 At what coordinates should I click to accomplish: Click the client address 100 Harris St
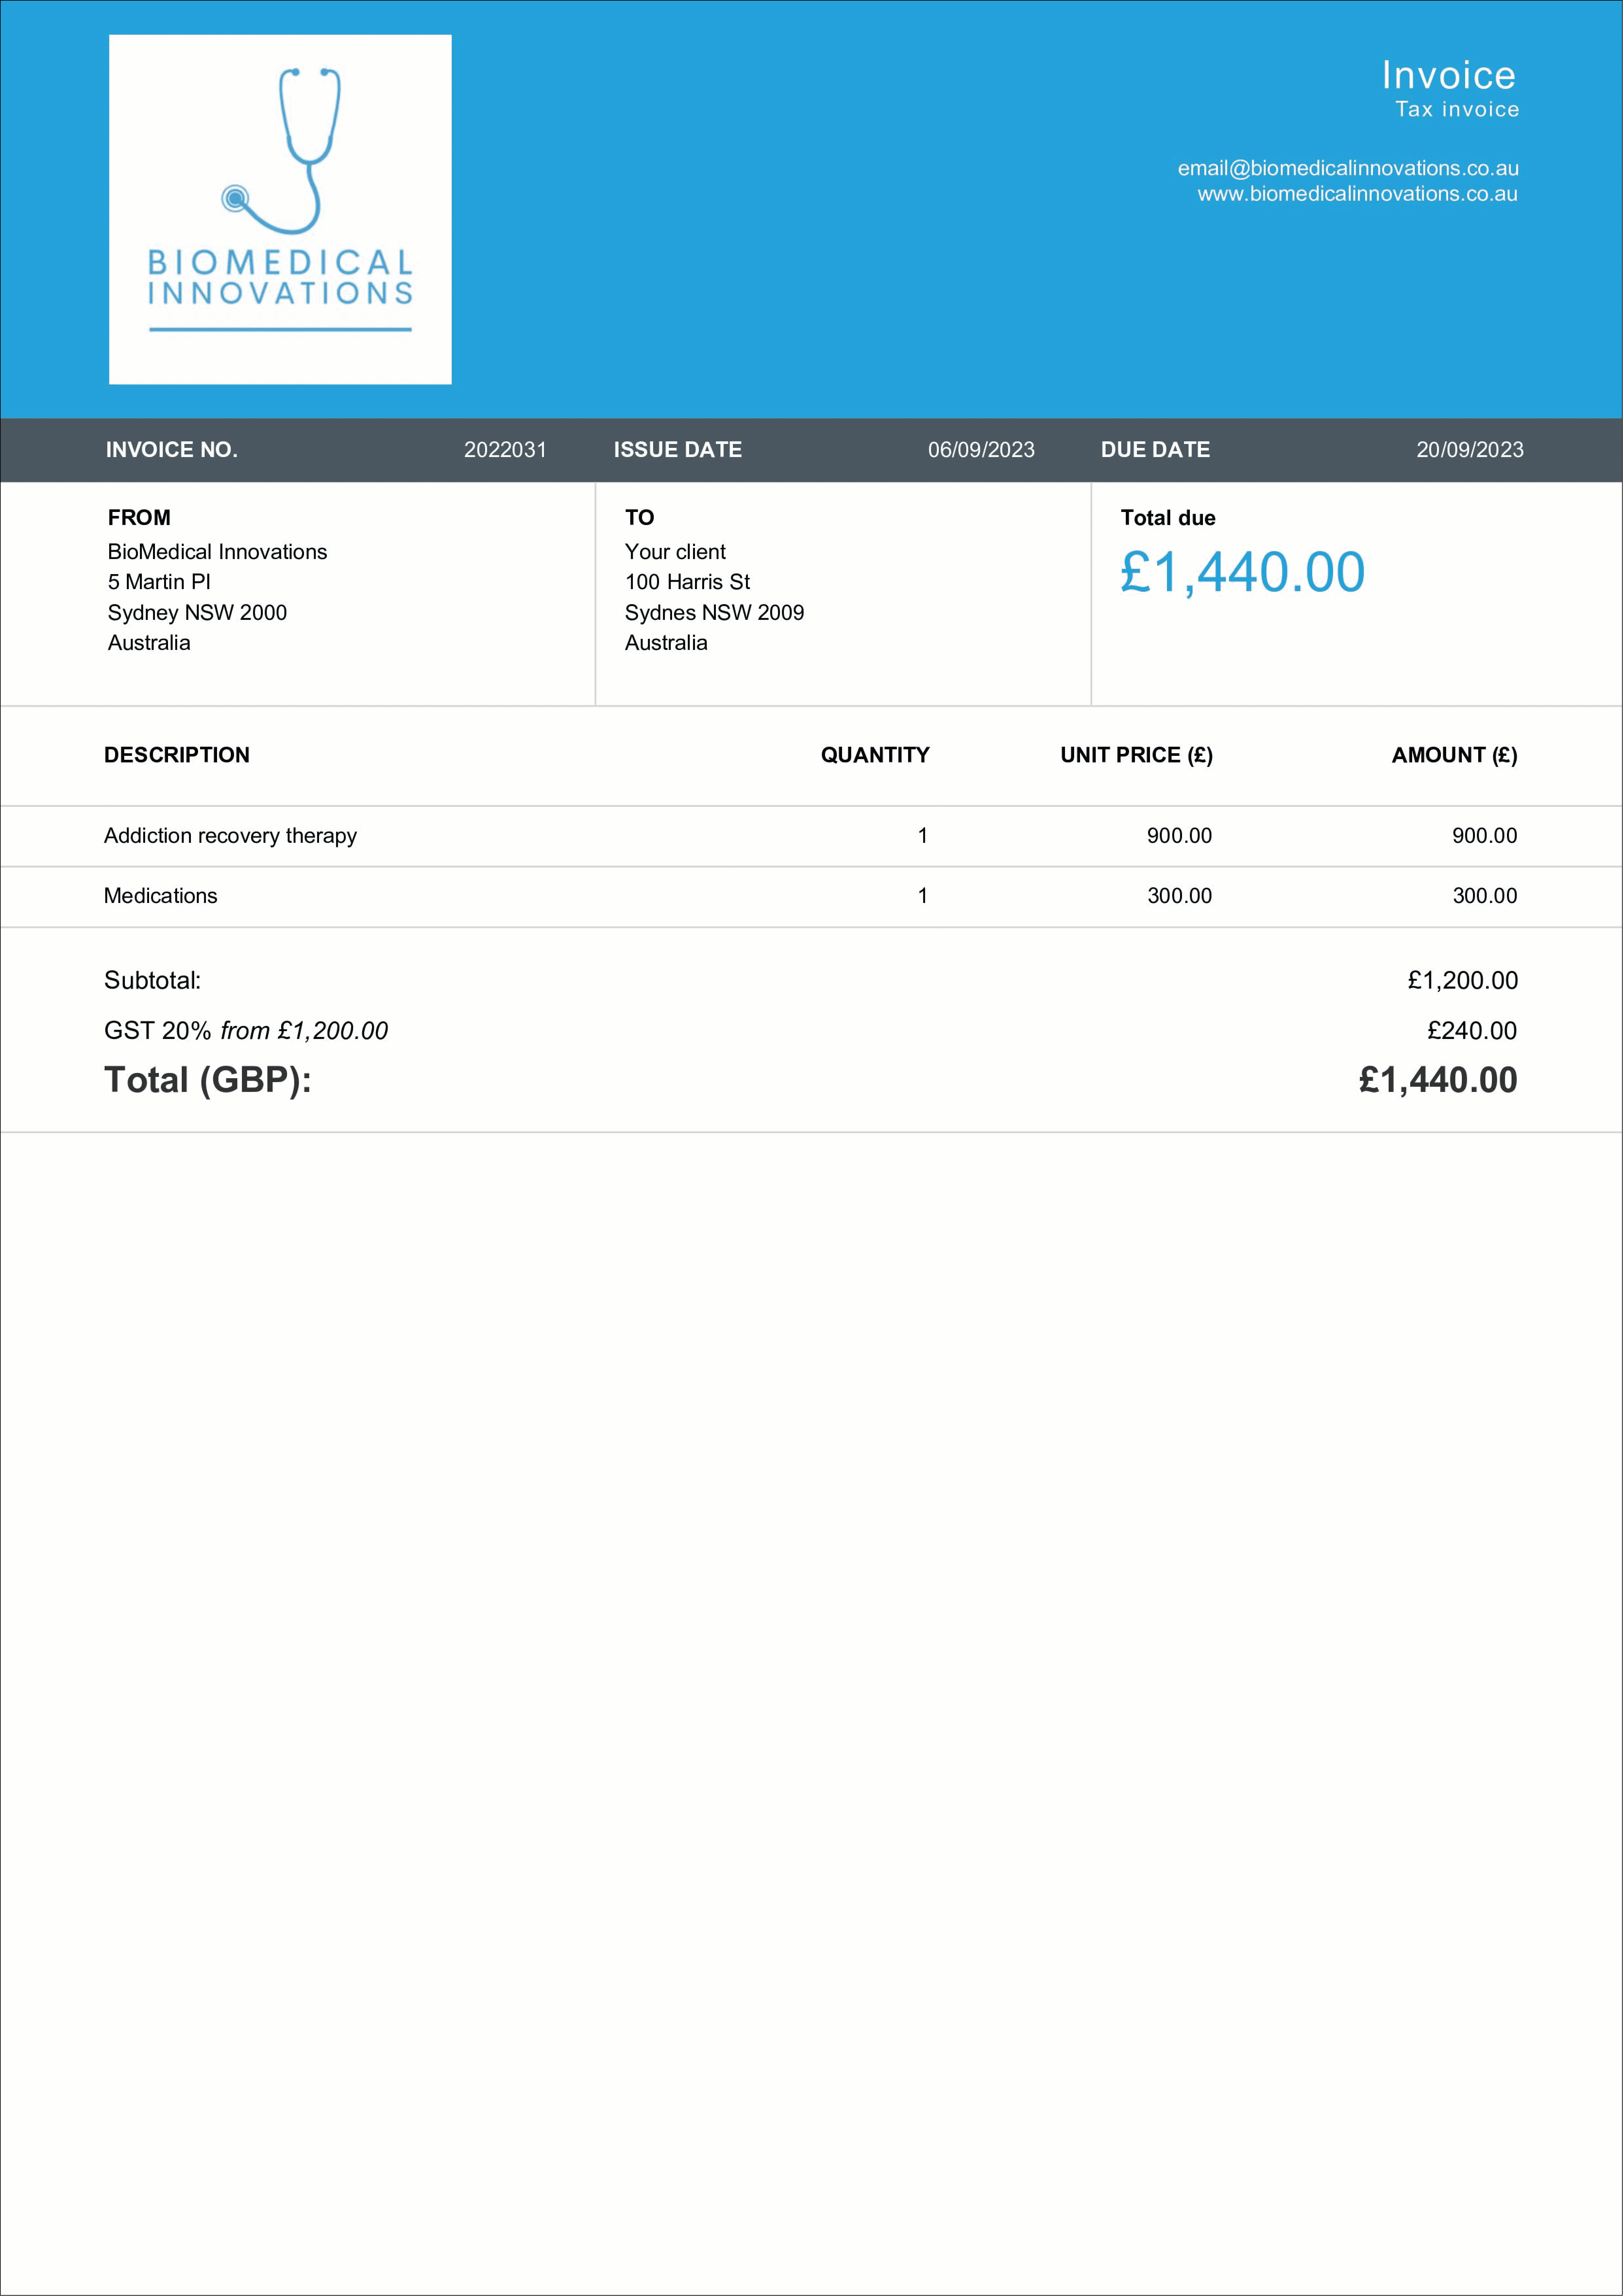click(x=687, y=582)
